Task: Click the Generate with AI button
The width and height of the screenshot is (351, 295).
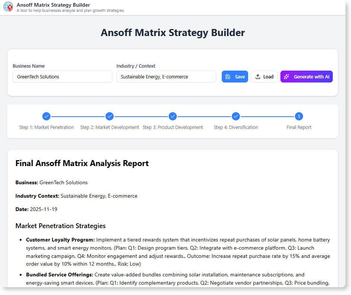Action: pos(306,77)
